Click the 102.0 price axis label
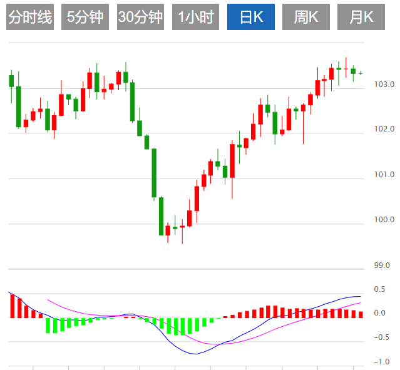Screen dimensions: 400x370 point(384,129)
